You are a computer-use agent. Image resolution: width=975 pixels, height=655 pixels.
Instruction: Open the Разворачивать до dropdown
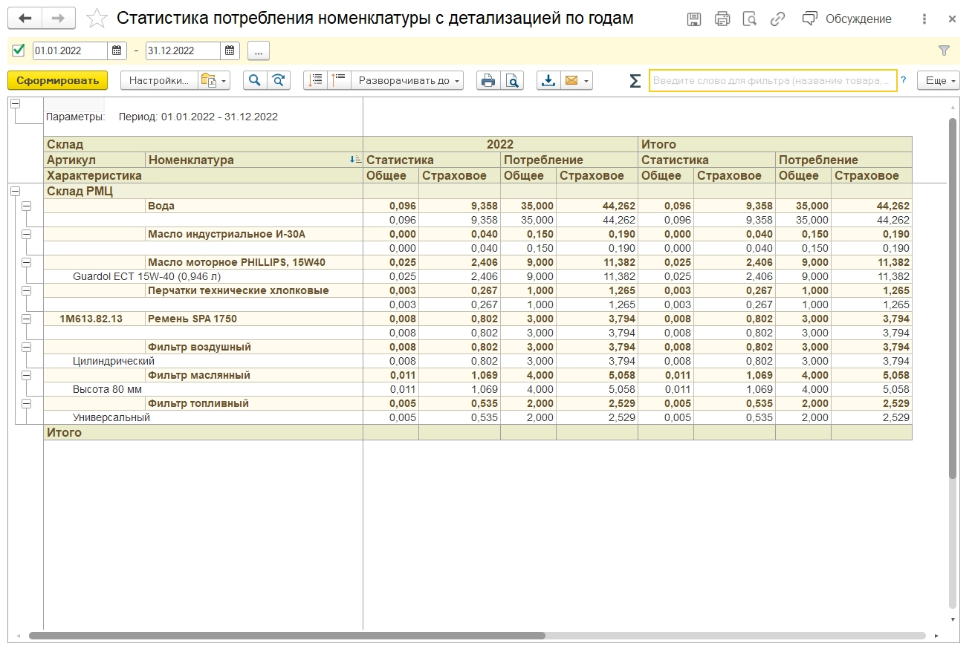[x=407, y=80]
